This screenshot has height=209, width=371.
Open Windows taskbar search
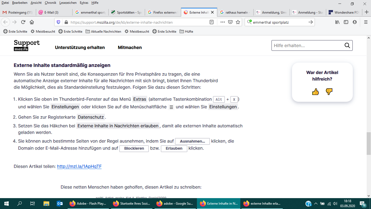pyautogui.click(x=20, y=204)
